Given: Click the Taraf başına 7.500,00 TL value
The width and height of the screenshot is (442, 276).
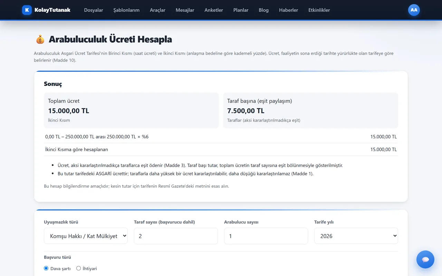Looking at the screenshot, I should click(x=246, y=111).
